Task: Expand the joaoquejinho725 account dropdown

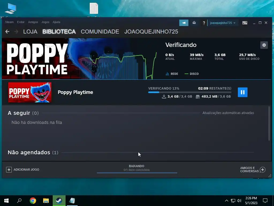Action: point(223,23)
